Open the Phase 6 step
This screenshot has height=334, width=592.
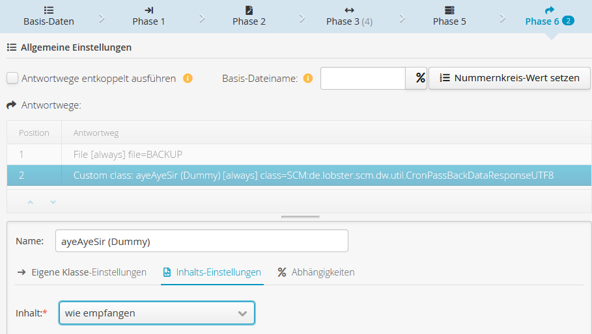point(549,16)
